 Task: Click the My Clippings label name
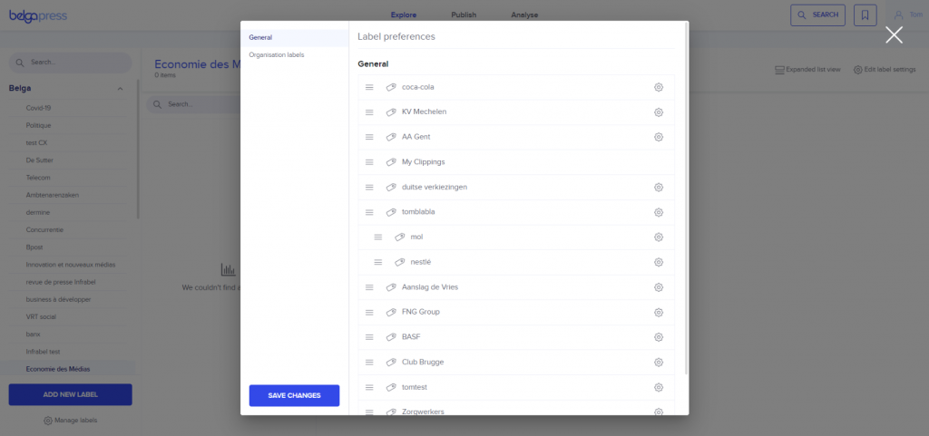coord(423,162)
